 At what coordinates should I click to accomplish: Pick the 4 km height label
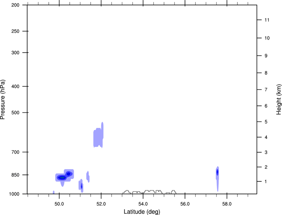266,137
